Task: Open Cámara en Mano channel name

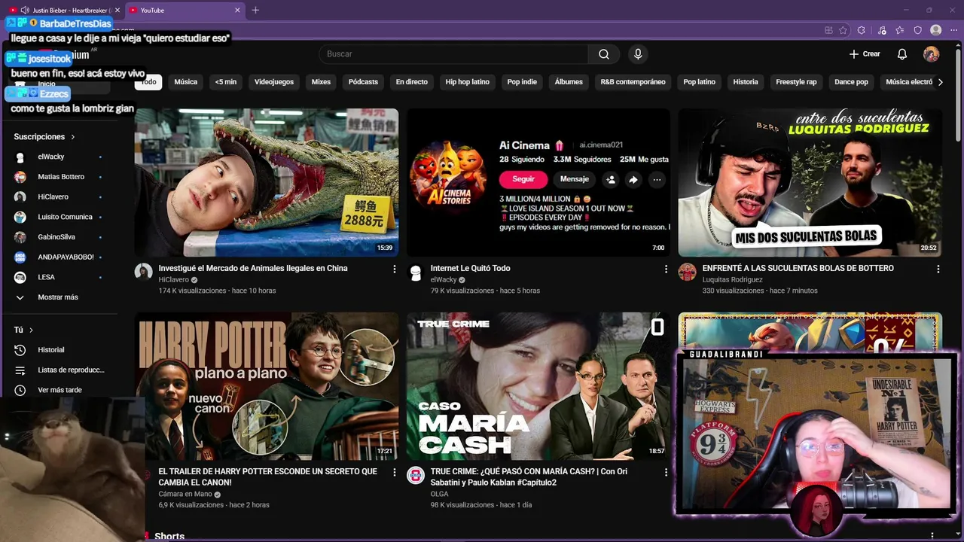Action: (185, 495)
